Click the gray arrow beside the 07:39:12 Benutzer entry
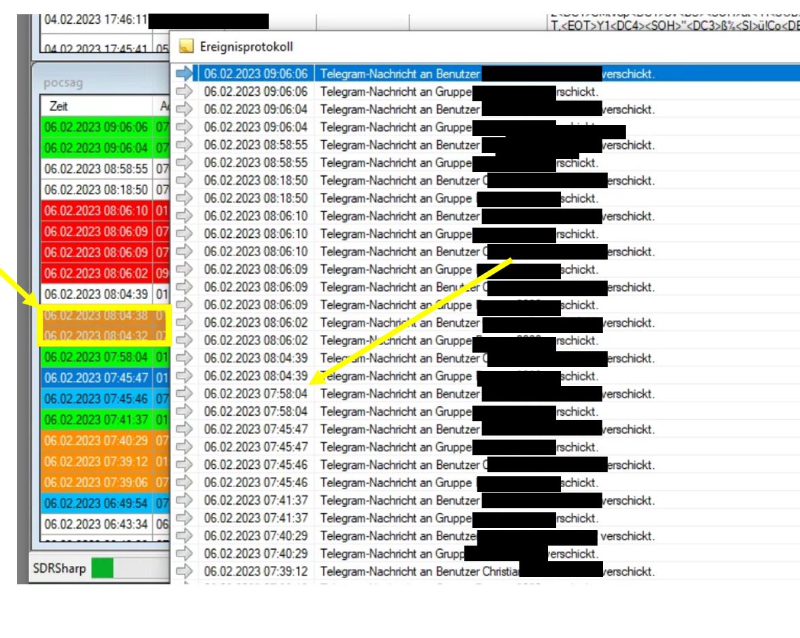Screen dimensions: 800x638 click(x=184, y=571)
